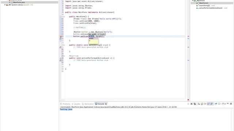Expand MainForm.java in Package Explorer
Image resolution: width=234 pixels, height=131 pixels.
pyautogui.click(x=10, y=3)
